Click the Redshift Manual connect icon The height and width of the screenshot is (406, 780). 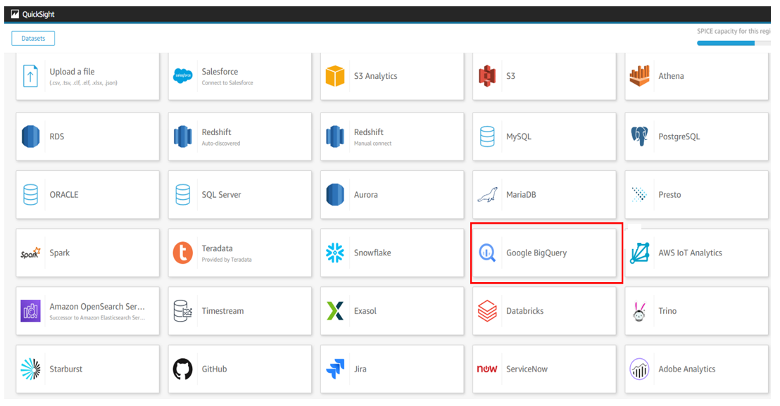coord(335,137)
